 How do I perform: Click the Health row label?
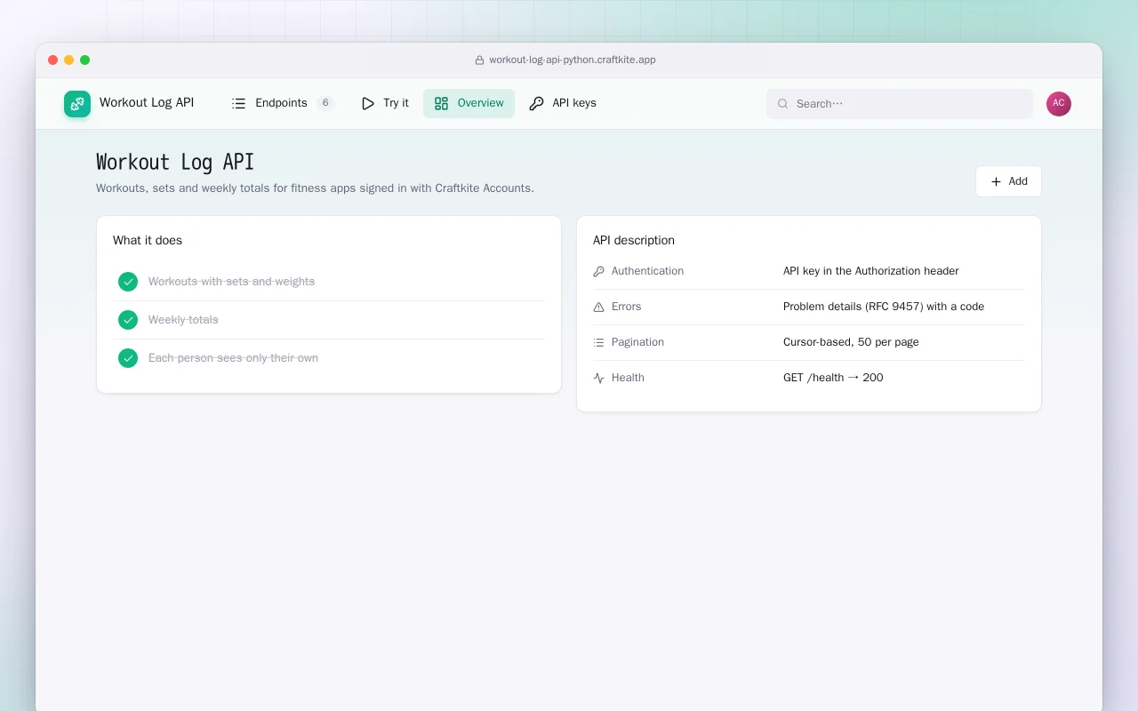628,378
